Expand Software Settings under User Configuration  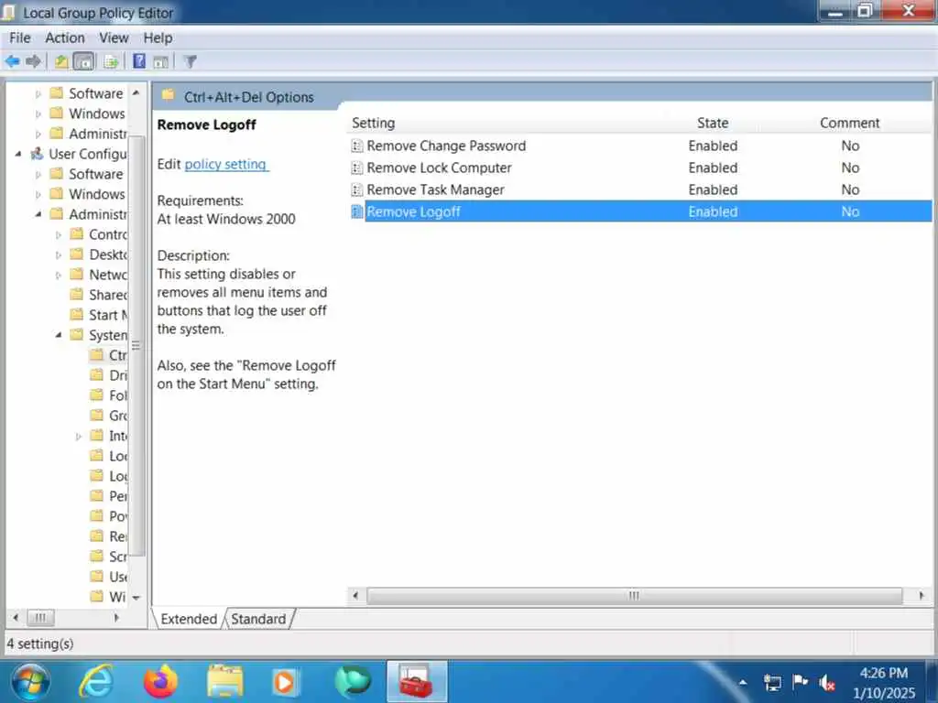coord(38,175)
